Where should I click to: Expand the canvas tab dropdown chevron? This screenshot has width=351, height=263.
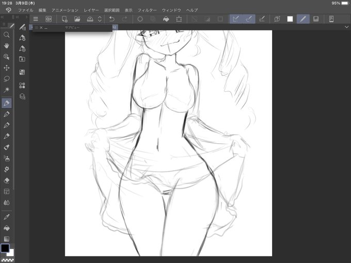(x=346, y=27)
